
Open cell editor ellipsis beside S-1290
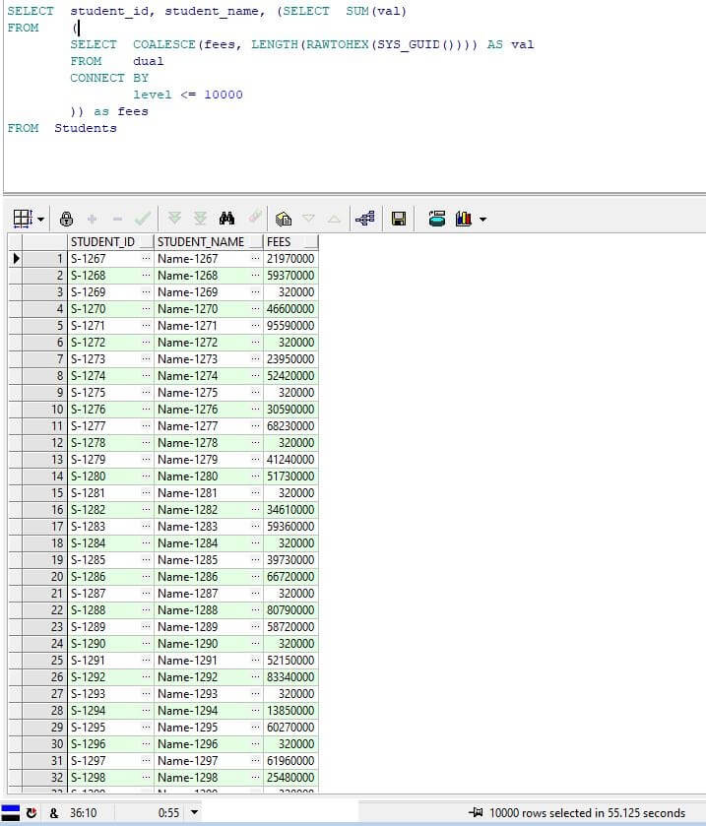[x=146, y=644]
